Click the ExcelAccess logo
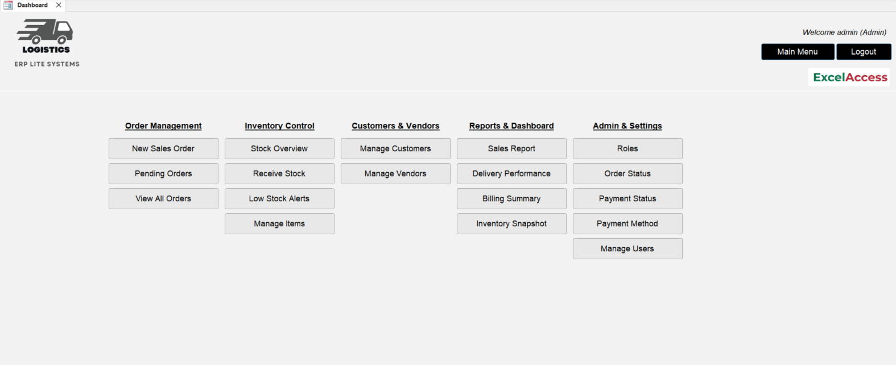This screenshot has height=365, width=896. 848,77
